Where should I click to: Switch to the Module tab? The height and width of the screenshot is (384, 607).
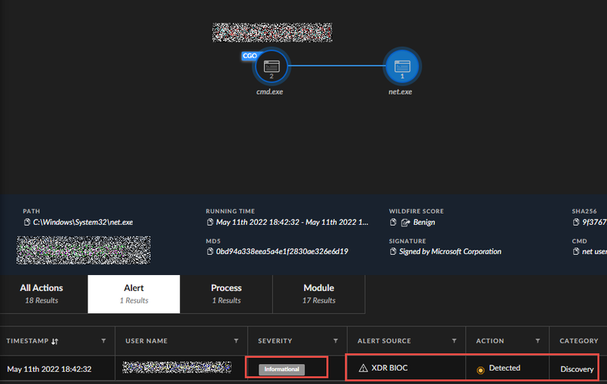[319, 293]
